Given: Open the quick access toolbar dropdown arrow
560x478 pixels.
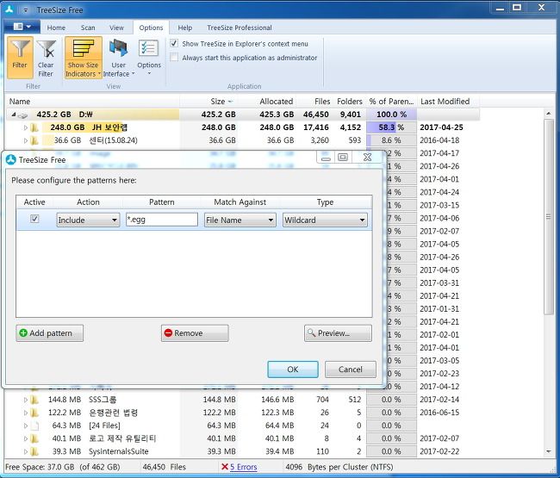Looking at the screenshot, I should (25, 10).
